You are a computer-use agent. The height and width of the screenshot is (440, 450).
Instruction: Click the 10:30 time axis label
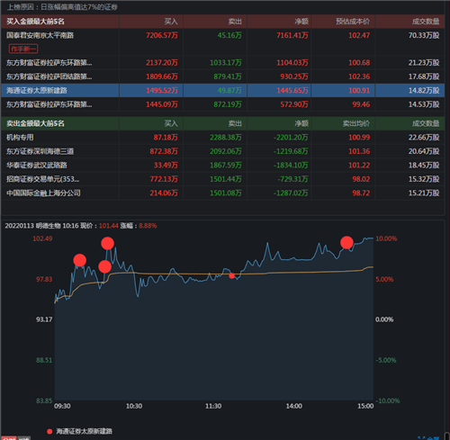(x=134, y=406)
